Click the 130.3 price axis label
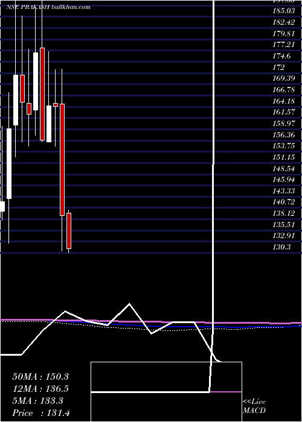The width and height of the screenshot is (302, 422). click(x=281, y=247)
